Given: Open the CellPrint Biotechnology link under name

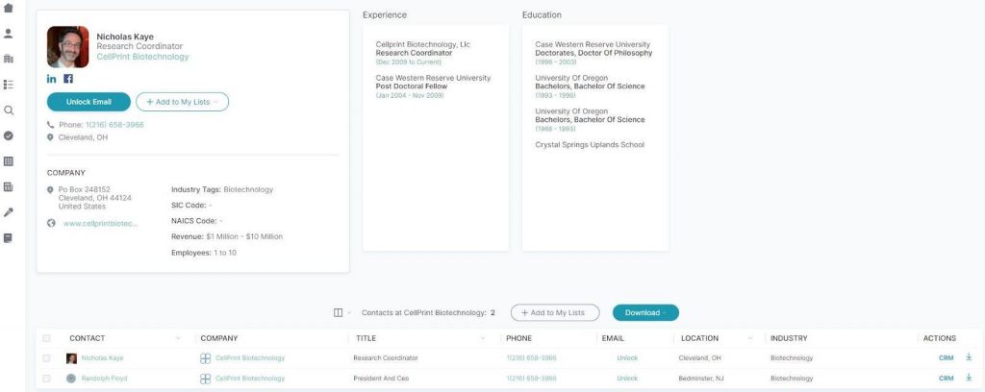Looking at the screenshot, I should coord(142,57).
